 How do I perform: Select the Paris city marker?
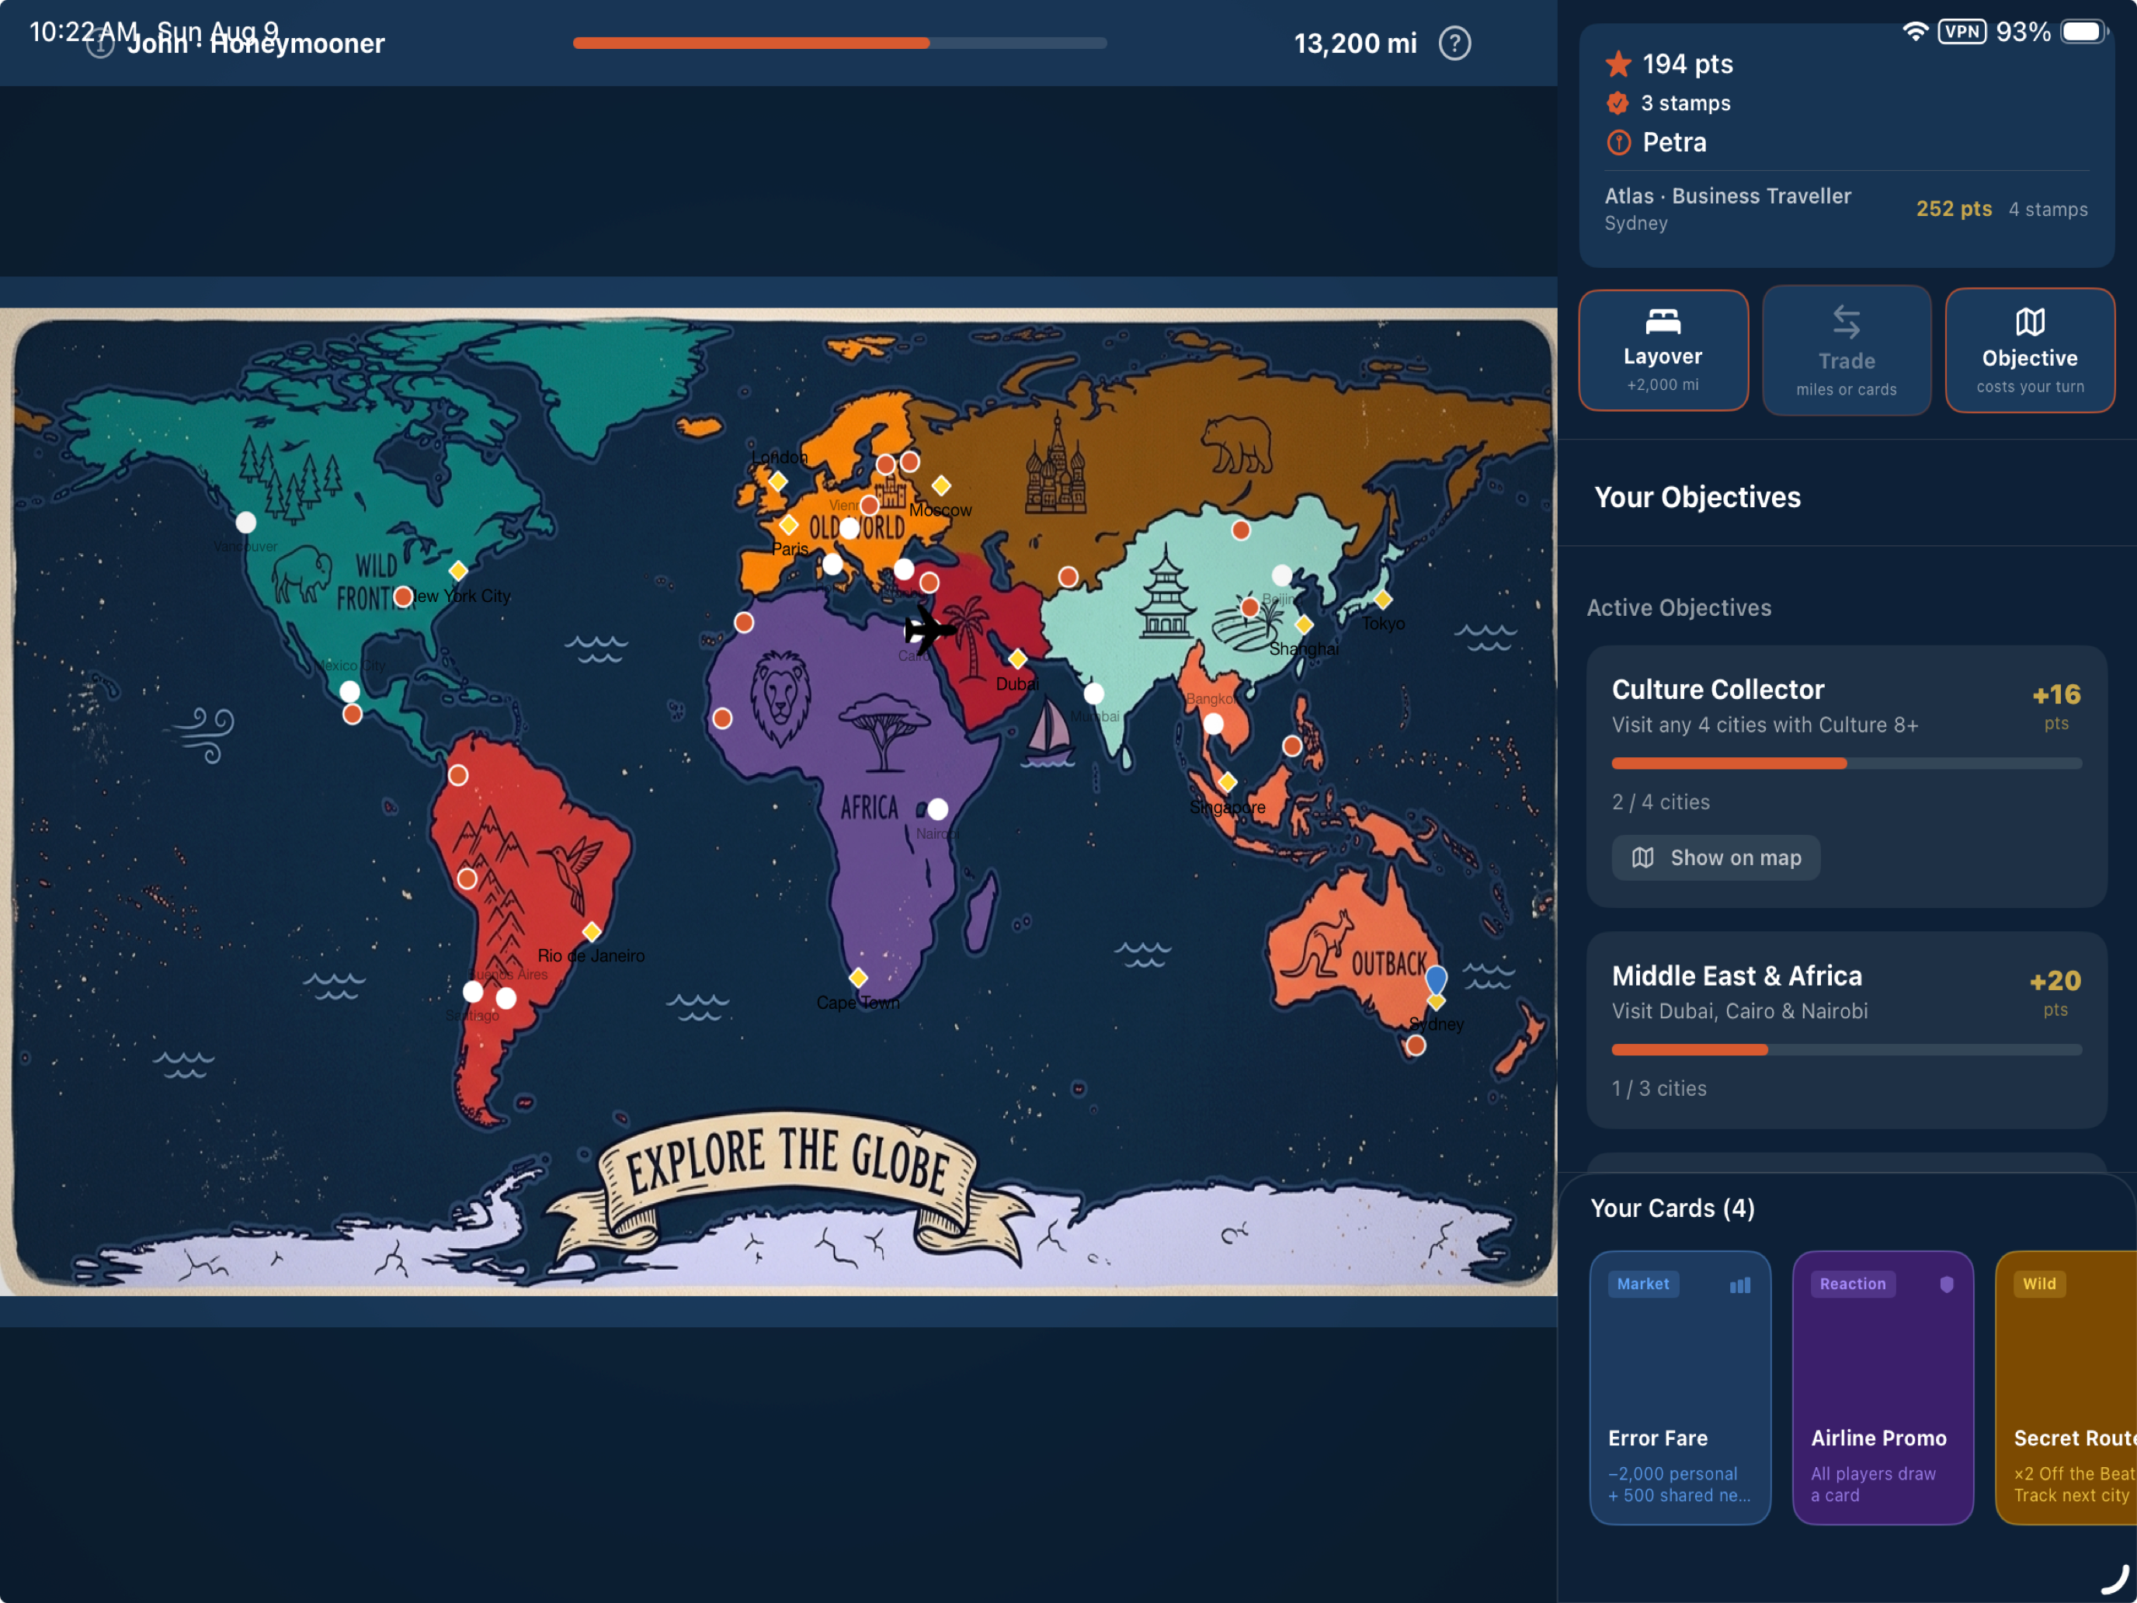789,525
